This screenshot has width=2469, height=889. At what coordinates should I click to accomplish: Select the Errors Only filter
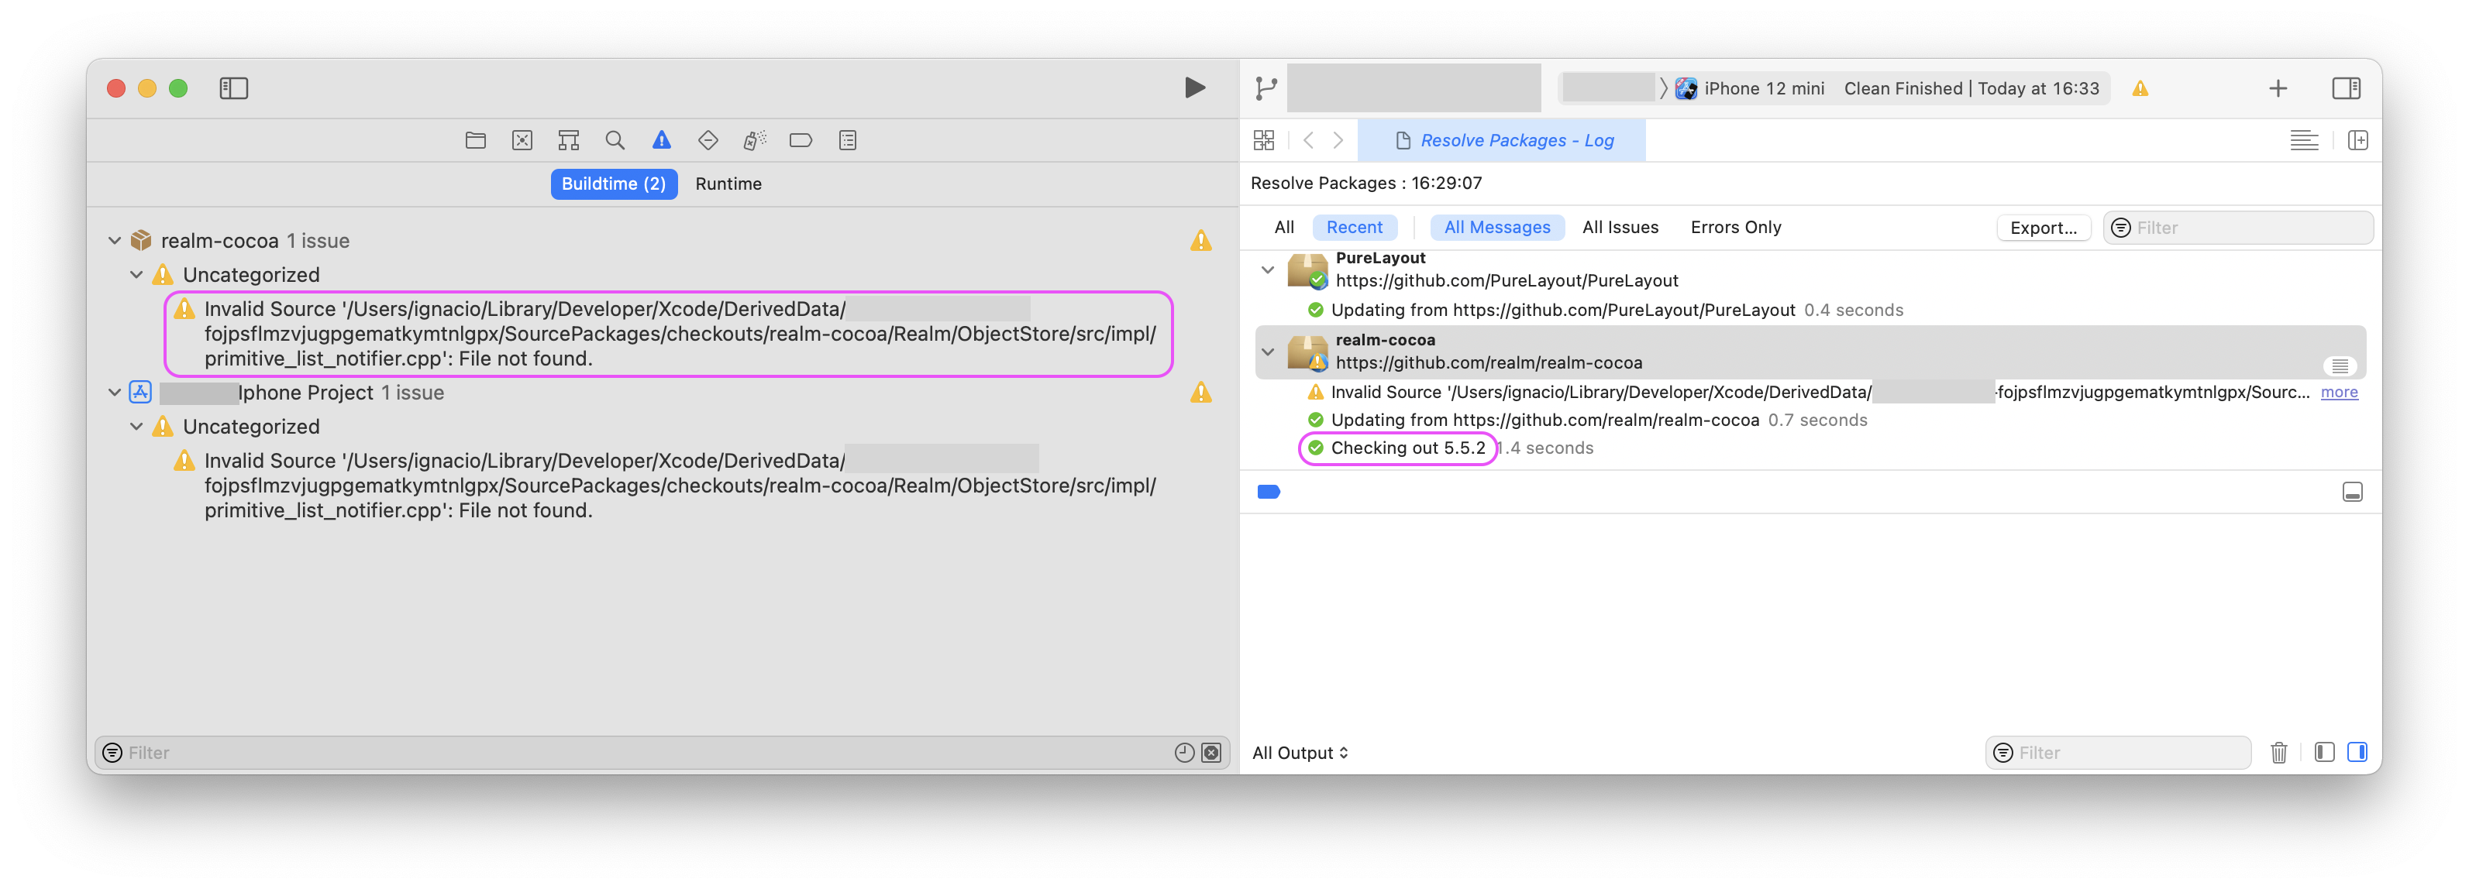(1735, 227)
